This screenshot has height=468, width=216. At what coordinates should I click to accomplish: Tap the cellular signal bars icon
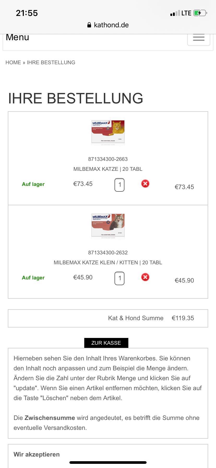pyautogui.click(x=175, y=13)
